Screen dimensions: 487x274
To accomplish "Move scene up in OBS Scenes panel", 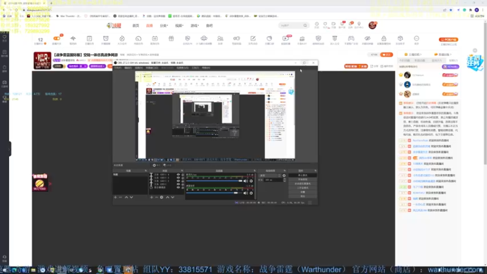I will pos(126,197).
